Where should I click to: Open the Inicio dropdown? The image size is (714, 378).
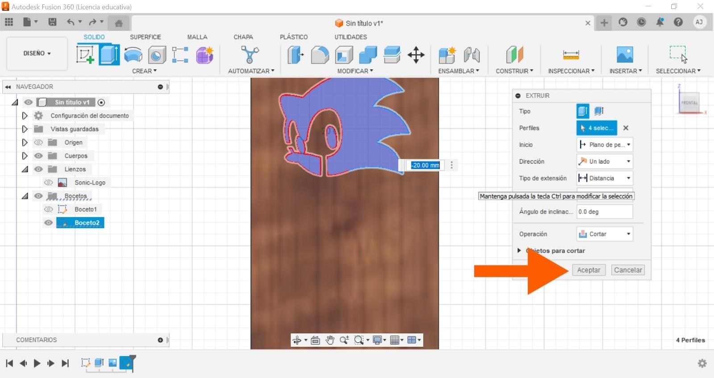coord(605,145)
